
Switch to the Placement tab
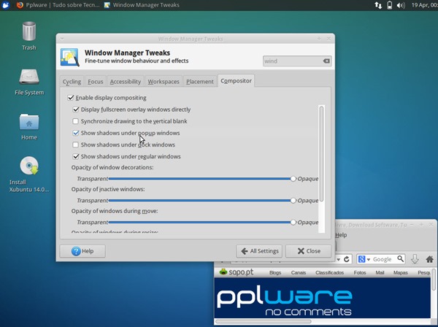[200, 82]
